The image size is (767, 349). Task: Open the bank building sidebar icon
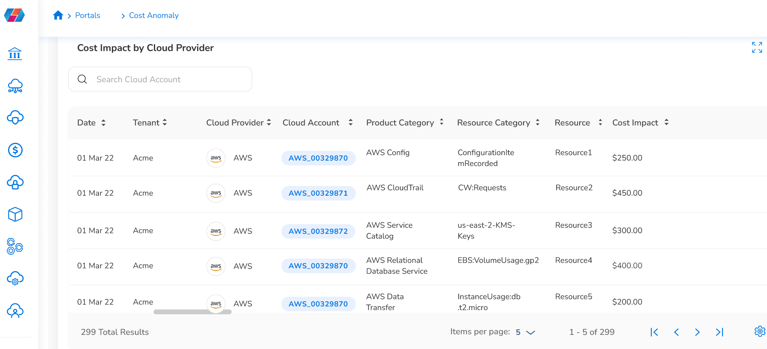click(15, 54)
